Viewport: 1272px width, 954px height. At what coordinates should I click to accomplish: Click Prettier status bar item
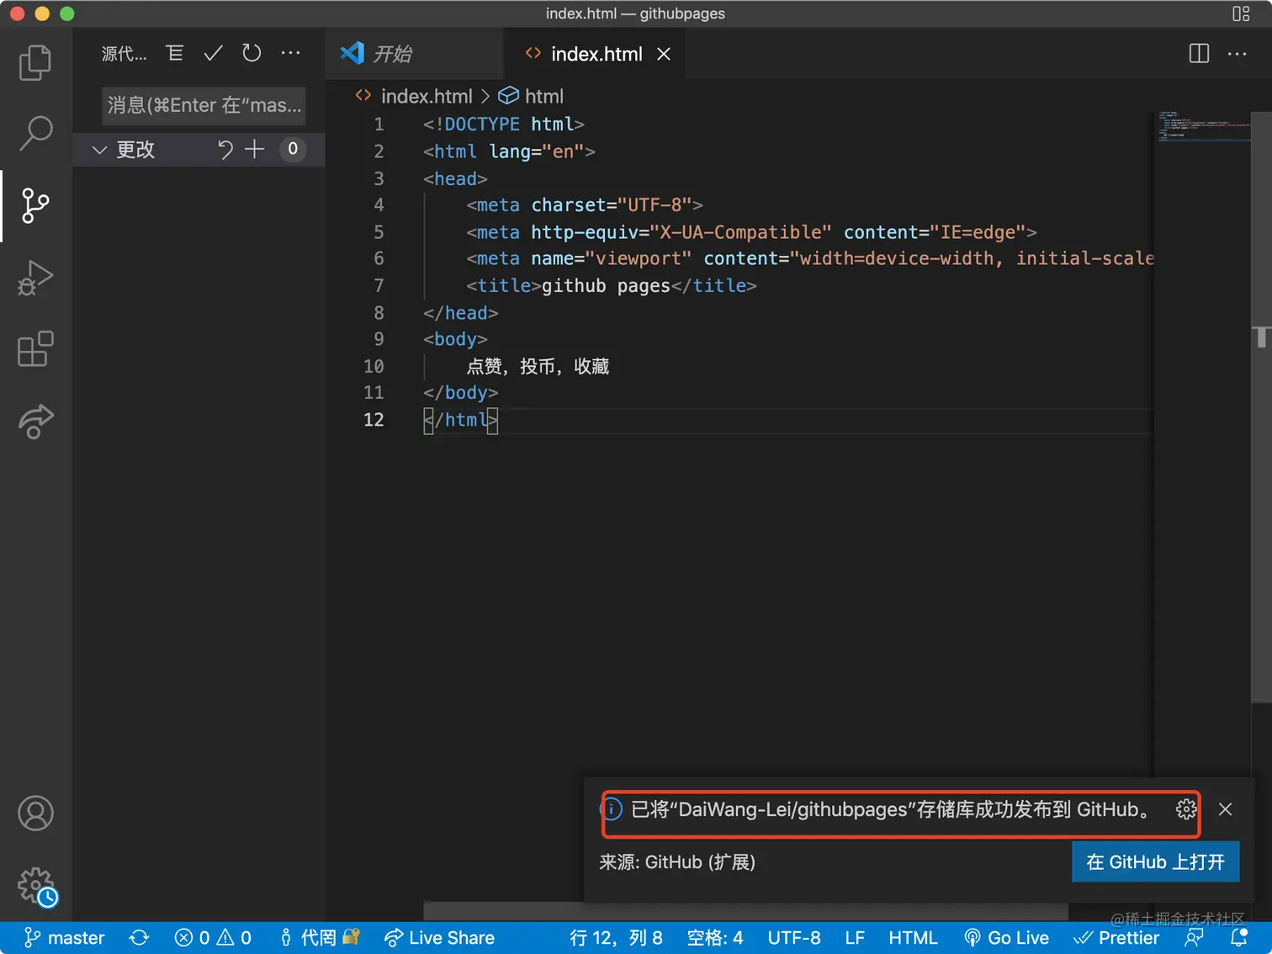tap(1116, 938)
